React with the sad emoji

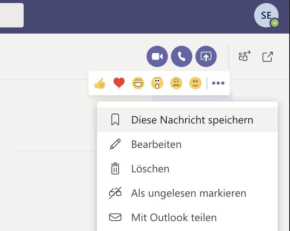coord(176,83)
